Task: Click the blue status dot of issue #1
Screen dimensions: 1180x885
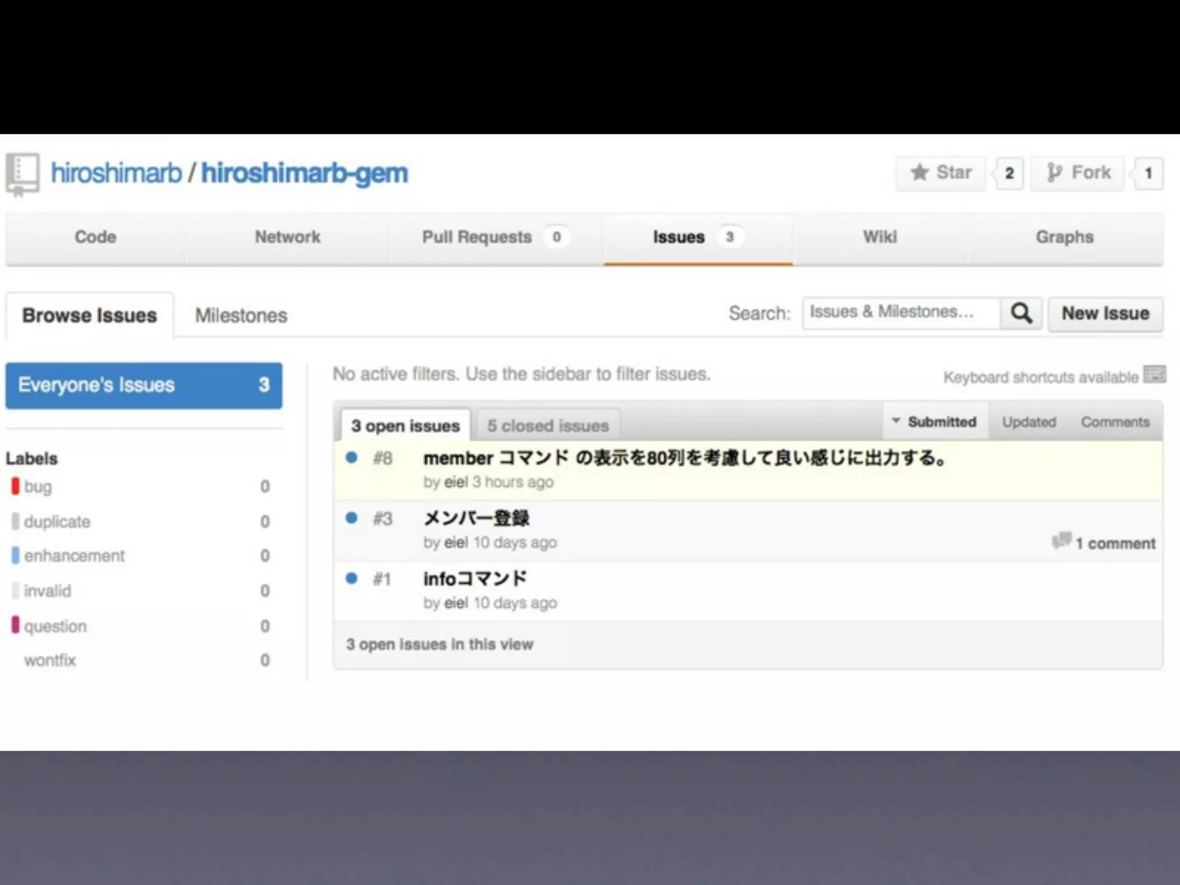Action: tap(351, 578)
